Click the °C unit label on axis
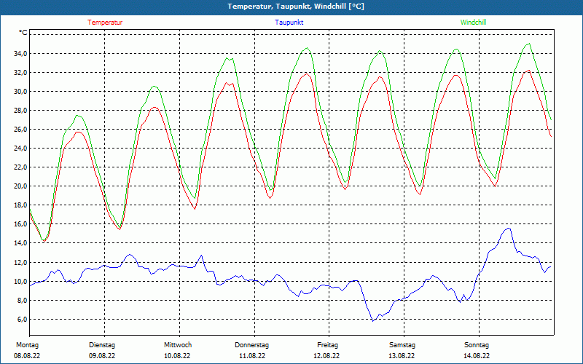The image size is (583, 364). pyautogui.click(x=23, y=33)
